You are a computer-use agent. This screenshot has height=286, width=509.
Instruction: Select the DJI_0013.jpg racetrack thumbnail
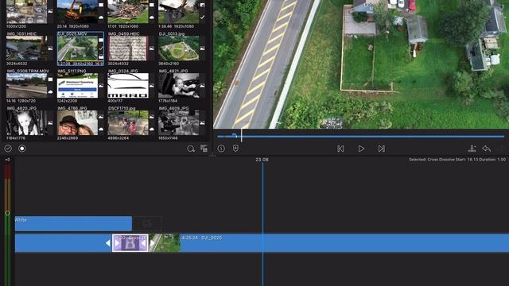[179, 48]
